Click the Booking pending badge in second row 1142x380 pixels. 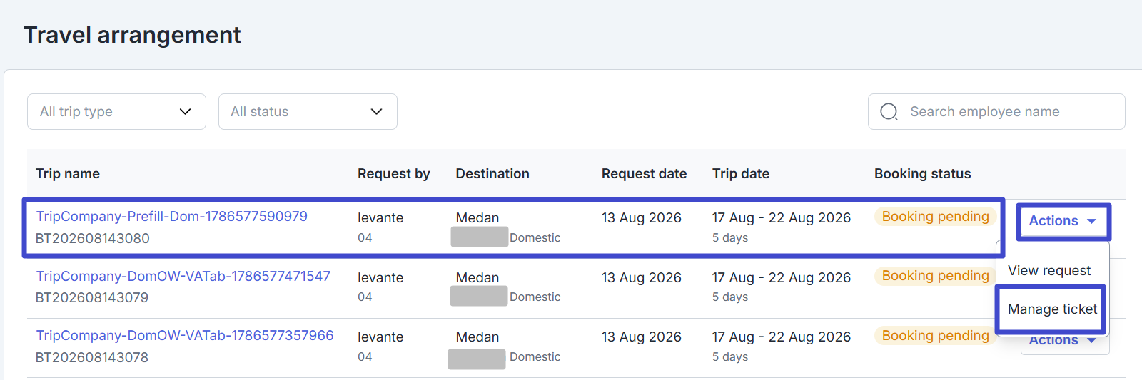[x=935, y=276]
